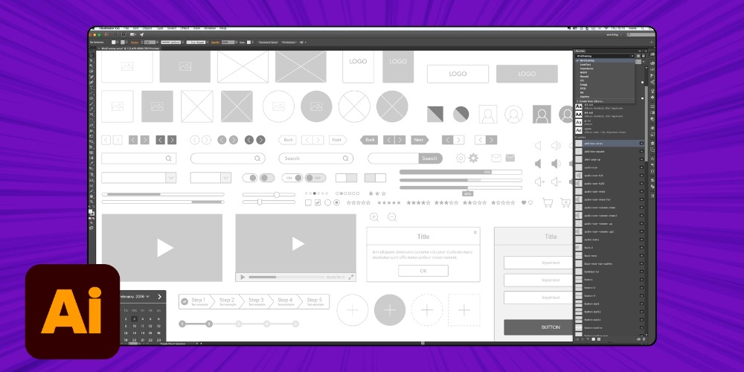Click the horizontal slider handle on canvas
744x372 pixels.
276,194
